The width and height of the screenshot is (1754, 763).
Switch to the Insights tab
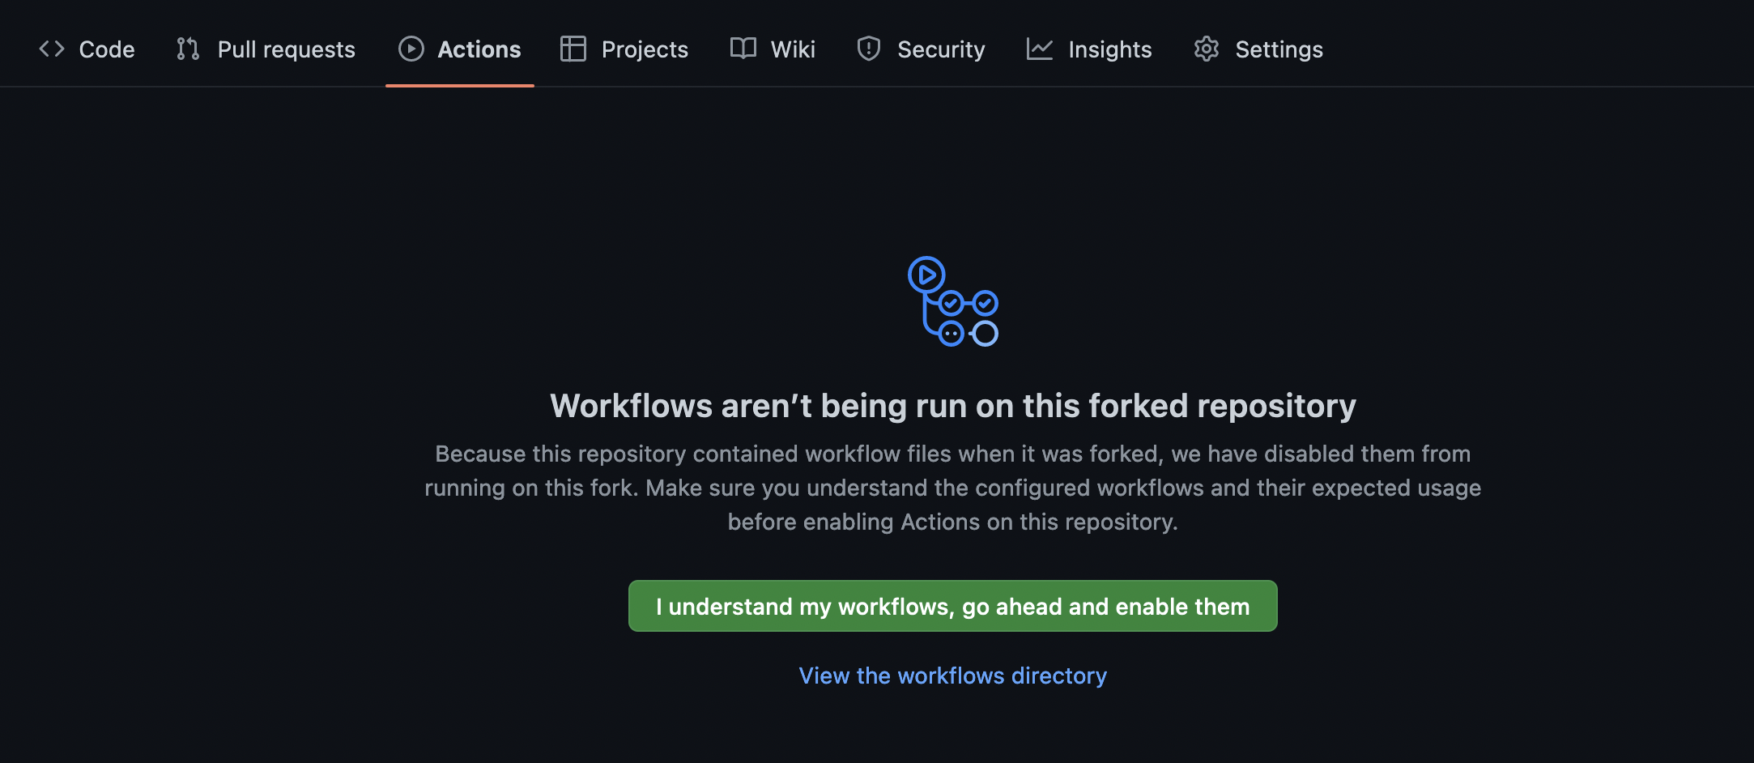pos(1110,49)
